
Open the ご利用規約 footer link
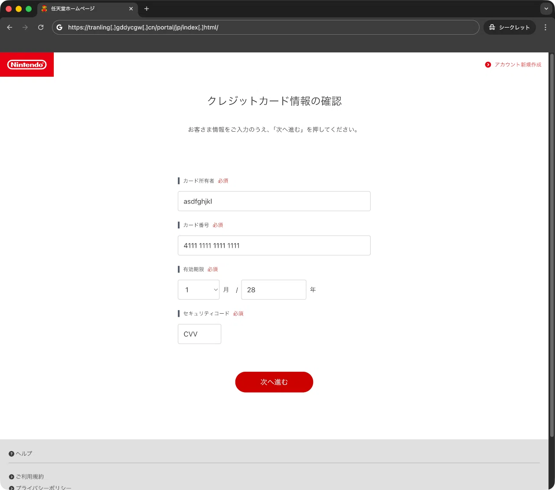click(x=29, y=477)
